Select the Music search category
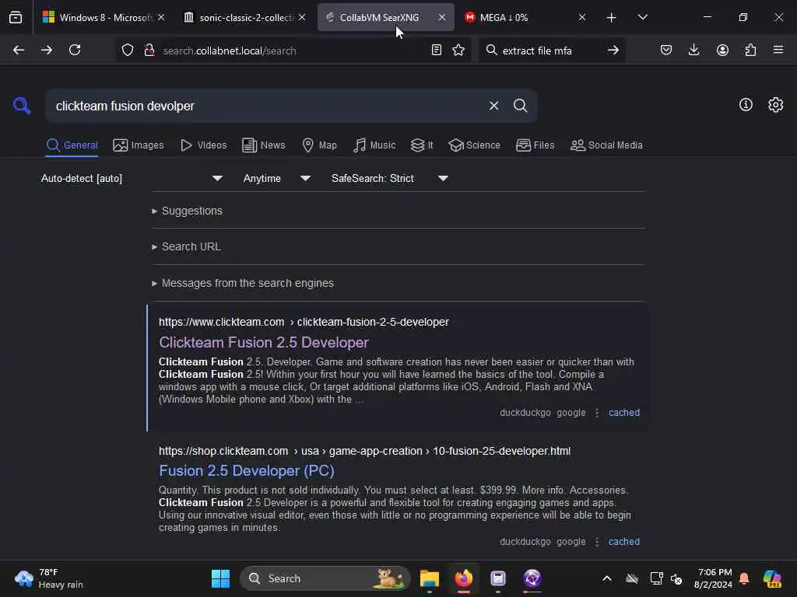Image resolution: width=797 pixels, height=597 pixels. [x=374, y=145]
